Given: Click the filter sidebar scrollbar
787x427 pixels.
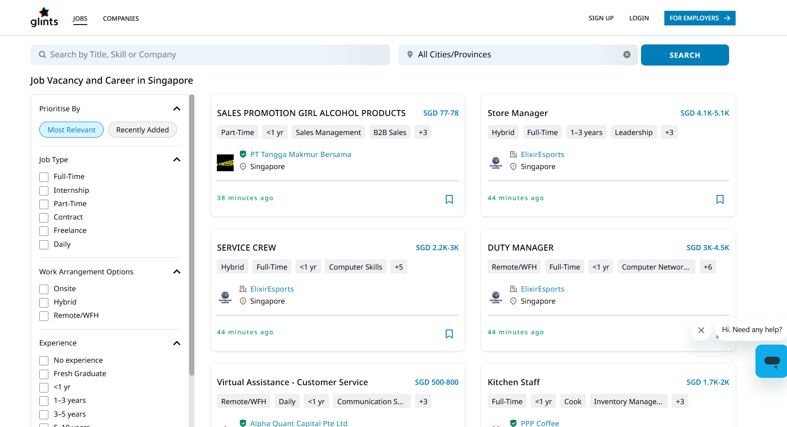Looking at the screenshot, I should [192, 235].
